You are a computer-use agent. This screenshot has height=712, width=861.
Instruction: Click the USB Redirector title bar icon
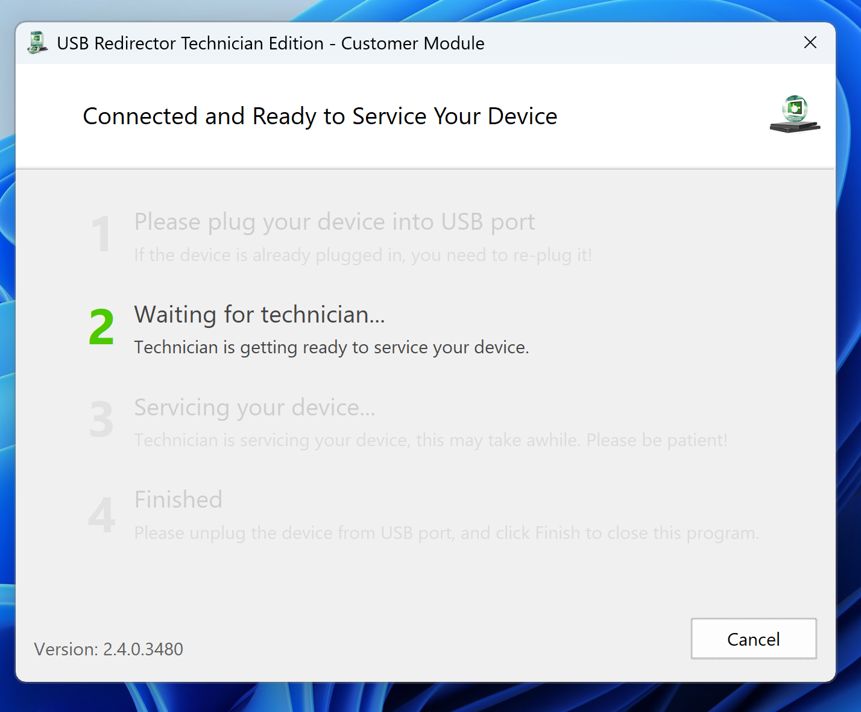point(37,43)
